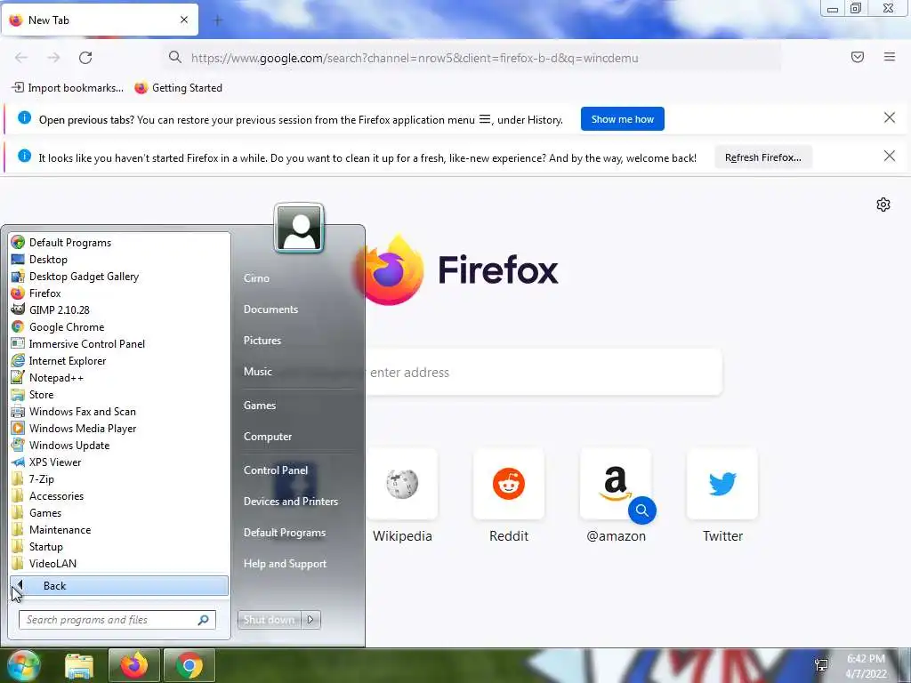Image resolution: width=911 pixels, height=683 pixels.
Task: Click Import bookmarks in bookmarks toolbar
Action: [x=68, y=88]
